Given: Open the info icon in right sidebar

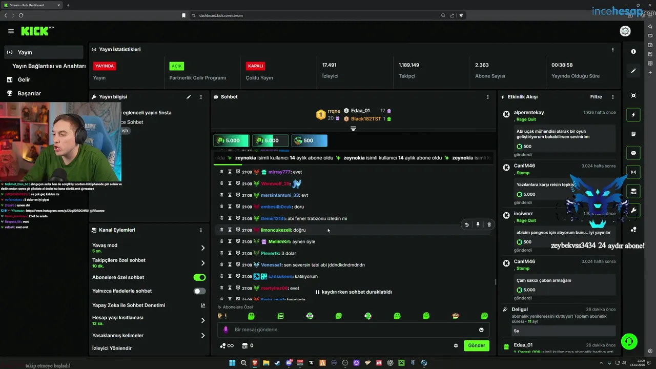Looking at the screenshot, I should [x=633, y=51].
